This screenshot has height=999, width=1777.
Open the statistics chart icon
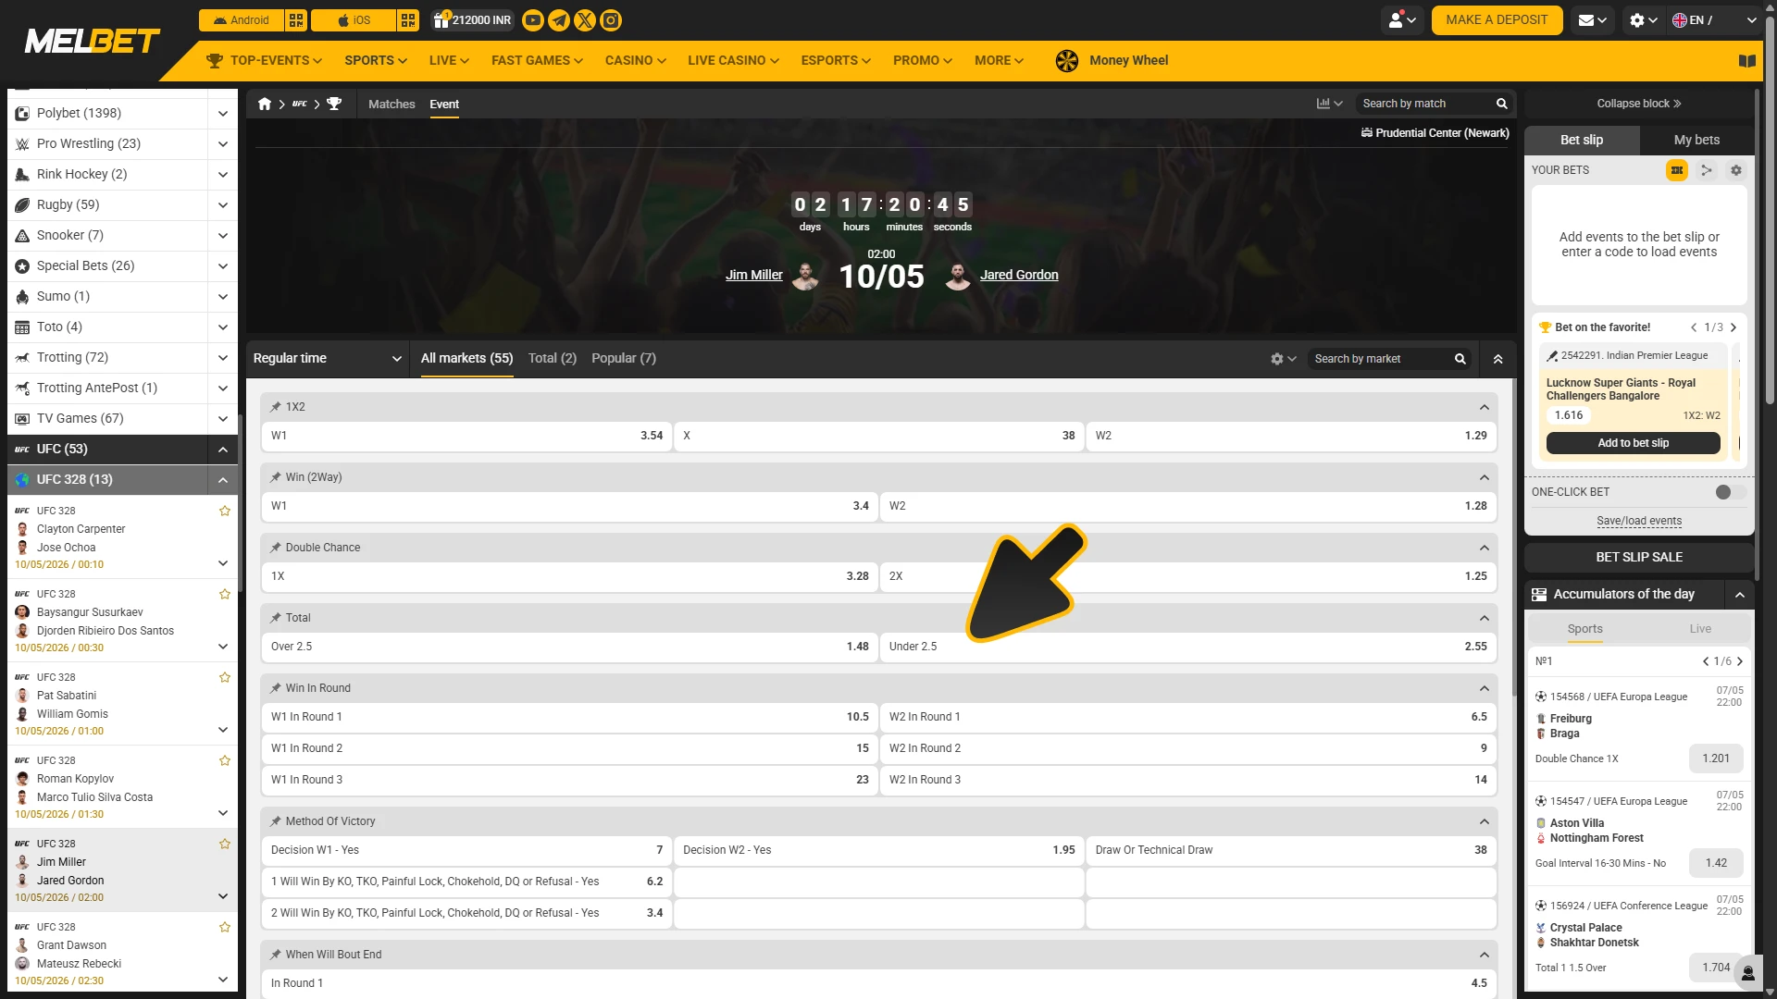coord(1329,104)
